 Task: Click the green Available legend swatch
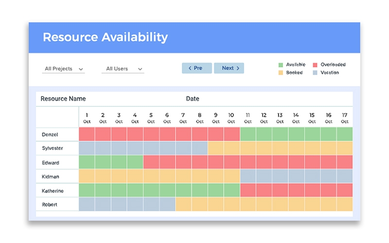point(281,65)
